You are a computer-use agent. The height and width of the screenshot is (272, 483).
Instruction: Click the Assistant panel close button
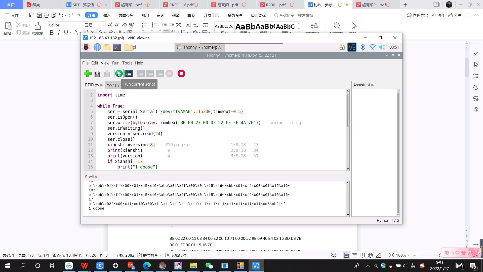point(372,85)
